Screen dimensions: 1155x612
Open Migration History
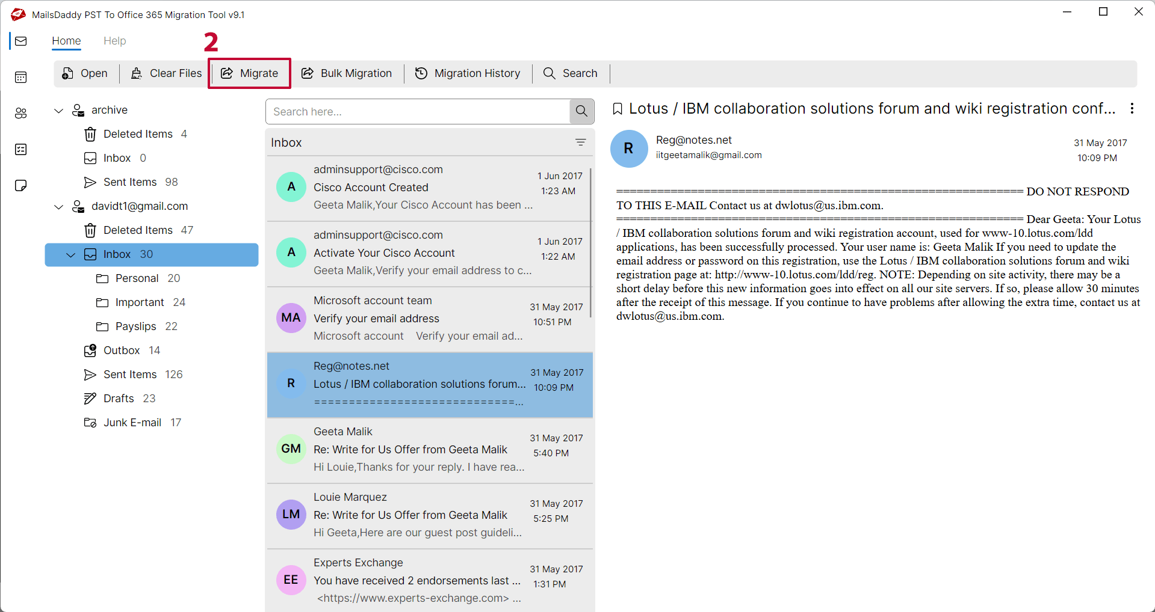[x=468, y=73]
